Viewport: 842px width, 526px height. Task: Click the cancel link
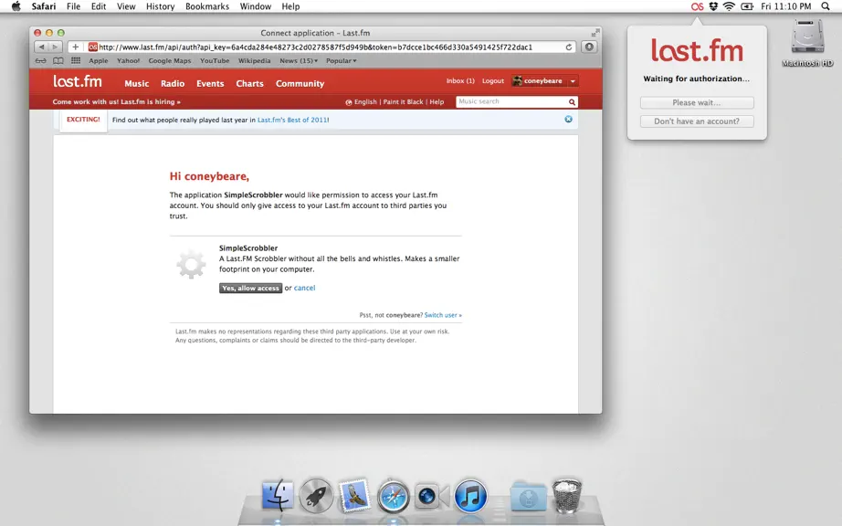coord(304,289)
